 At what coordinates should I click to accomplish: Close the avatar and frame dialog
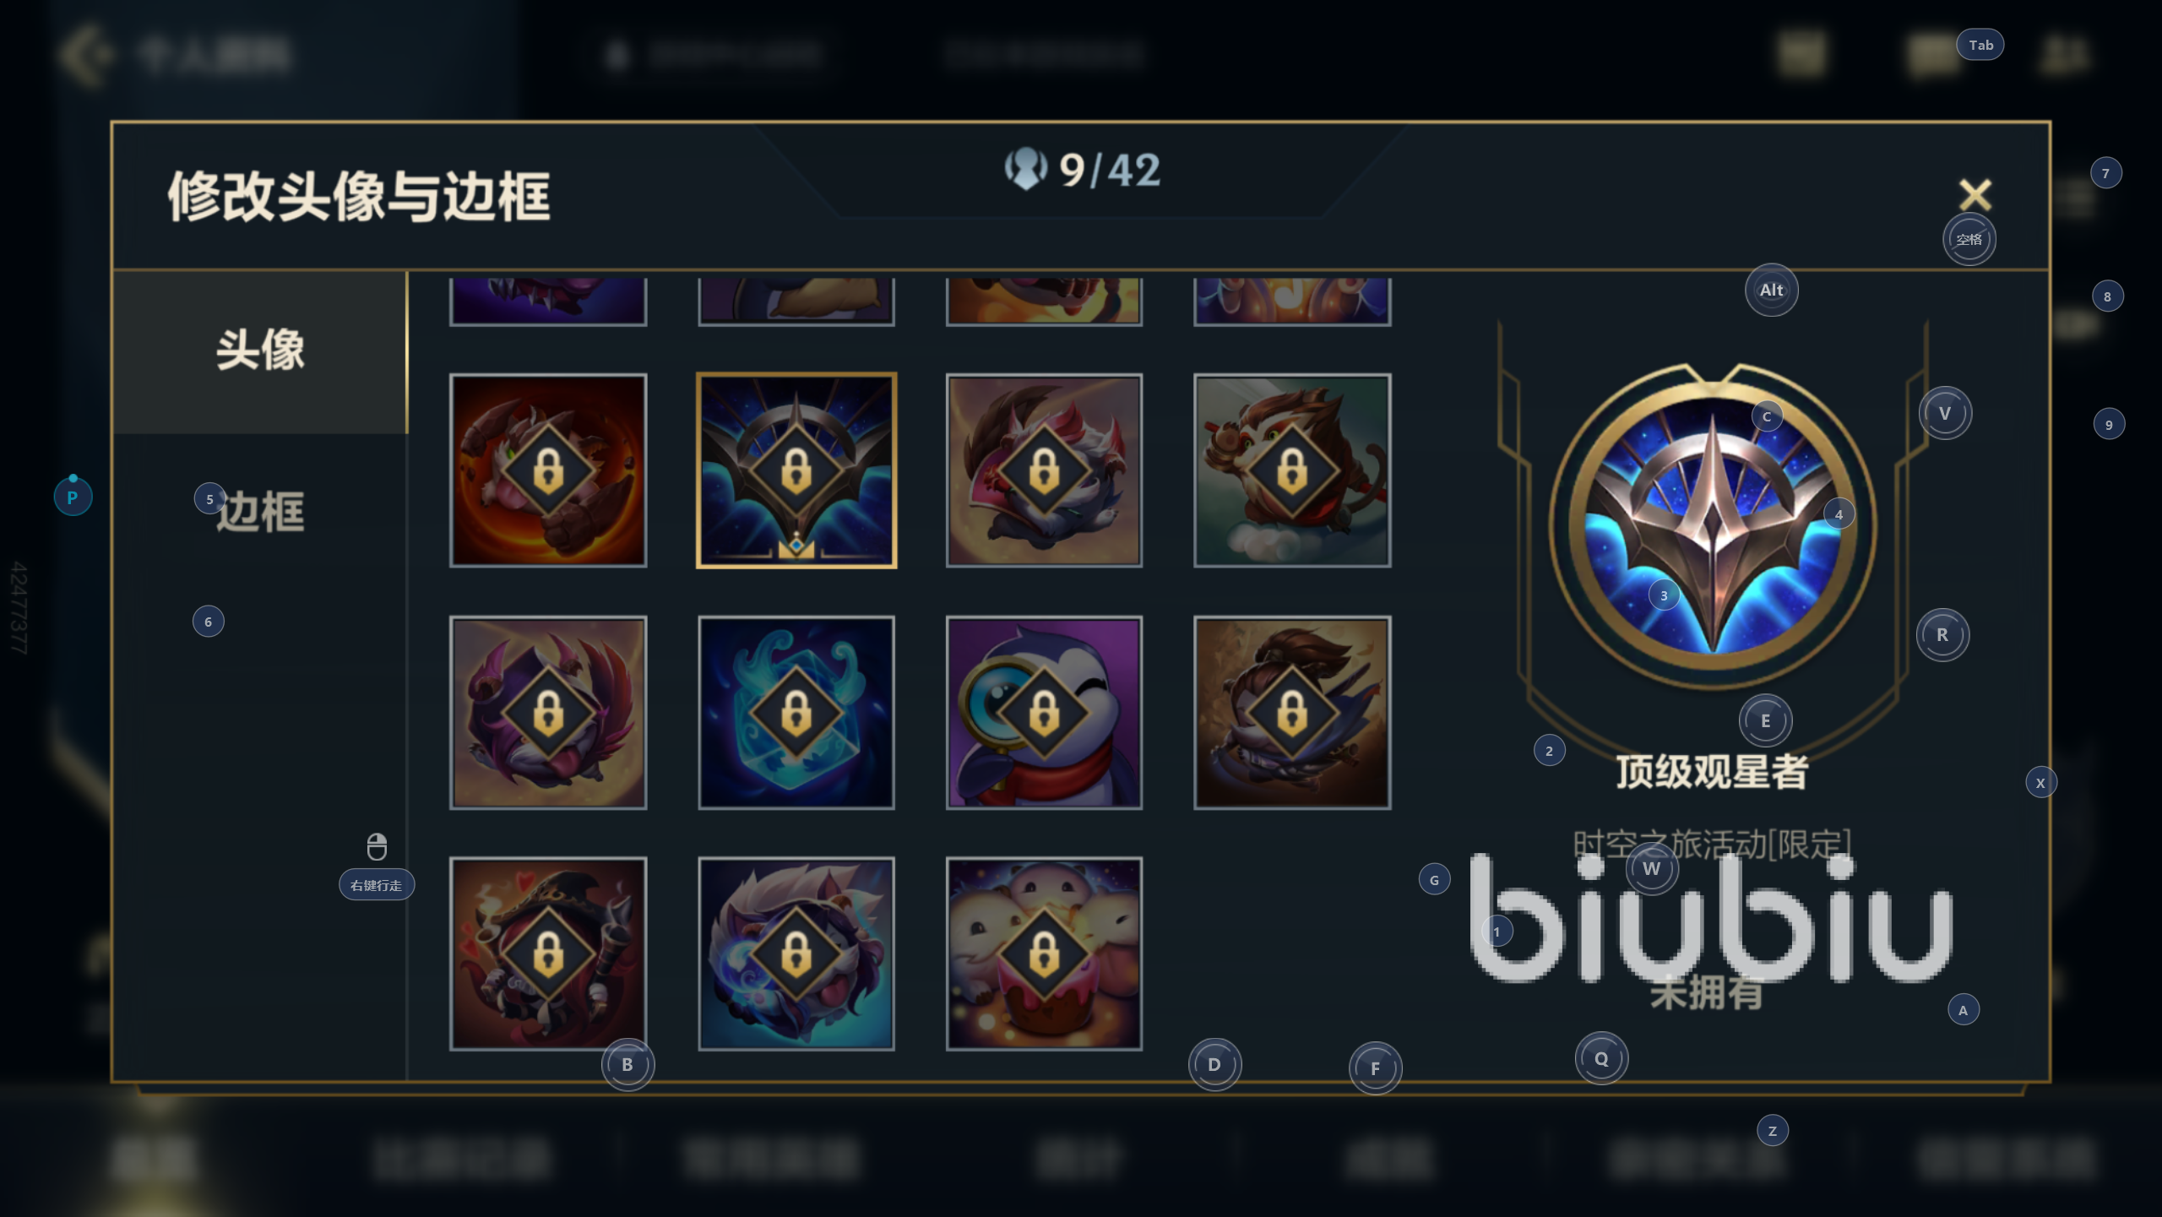(x=1975, y=194)
